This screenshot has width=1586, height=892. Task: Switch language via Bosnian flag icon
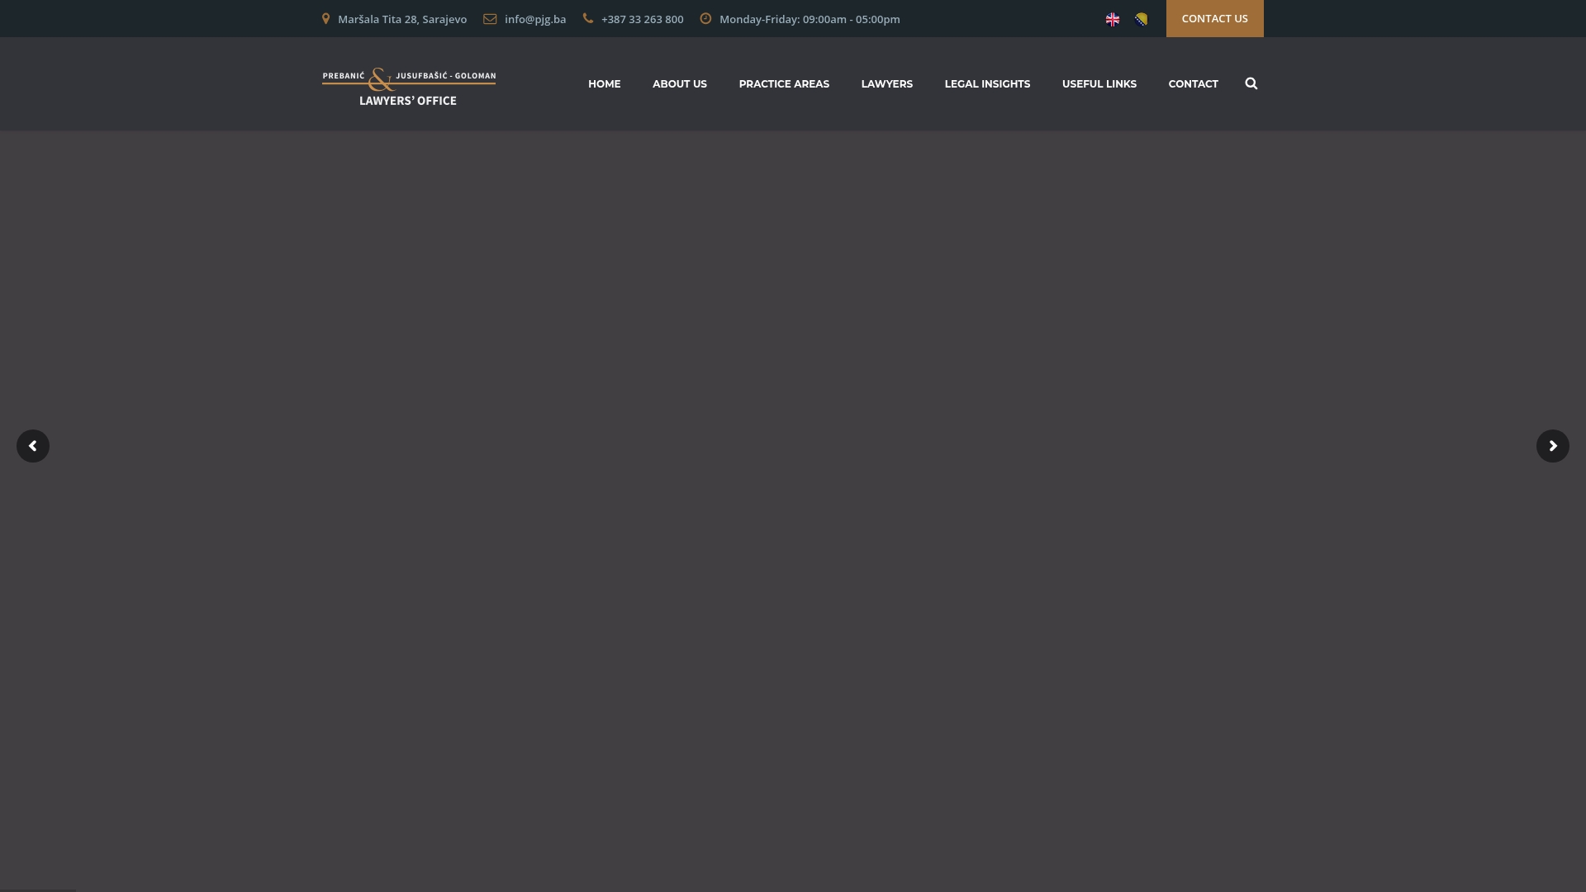pyautogui.click(x=1141, y=20)
